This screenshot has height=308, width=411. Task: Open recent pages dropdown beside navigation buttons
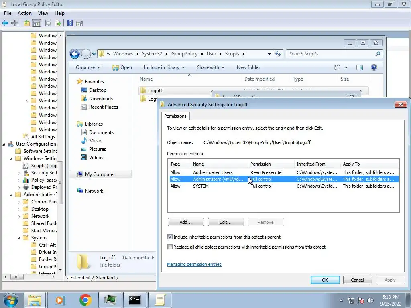(94, 54)
